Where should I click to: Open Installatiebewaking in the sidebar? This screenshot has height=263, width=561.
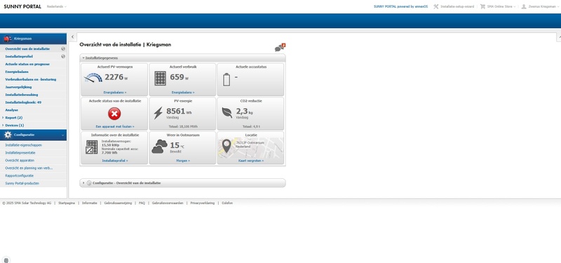point(22,95)
